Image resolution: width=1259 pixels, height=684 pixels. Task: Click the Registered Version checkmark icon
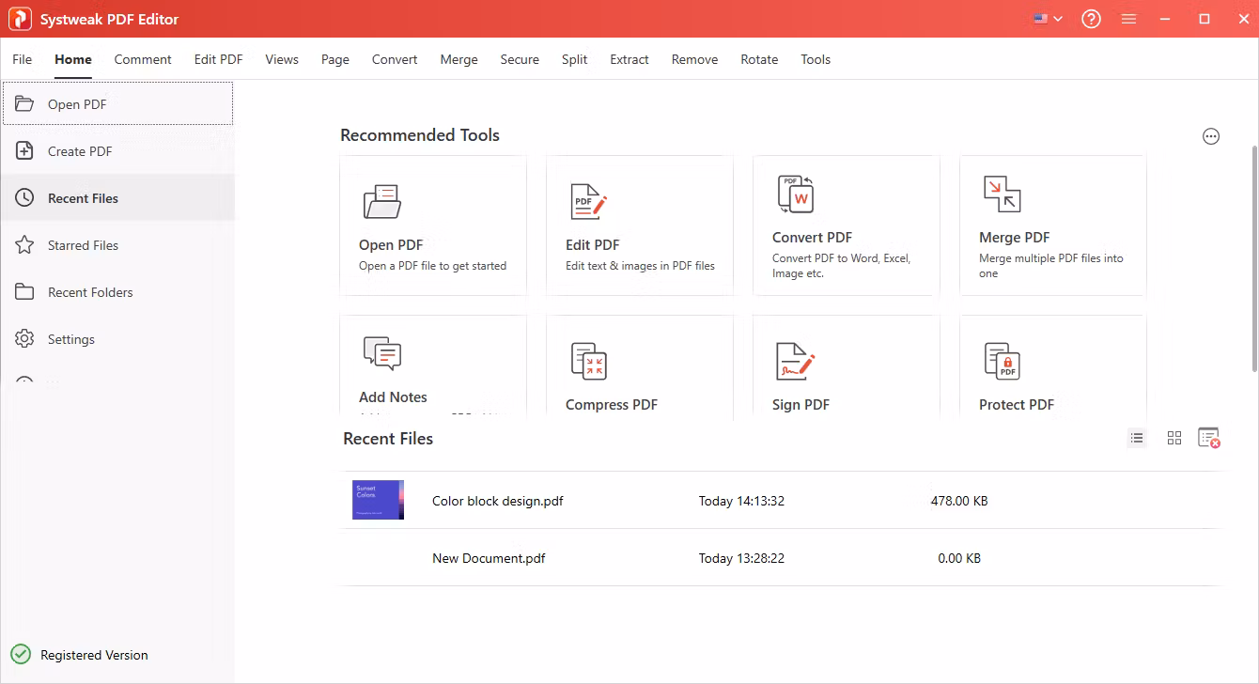tap(20, 655)
